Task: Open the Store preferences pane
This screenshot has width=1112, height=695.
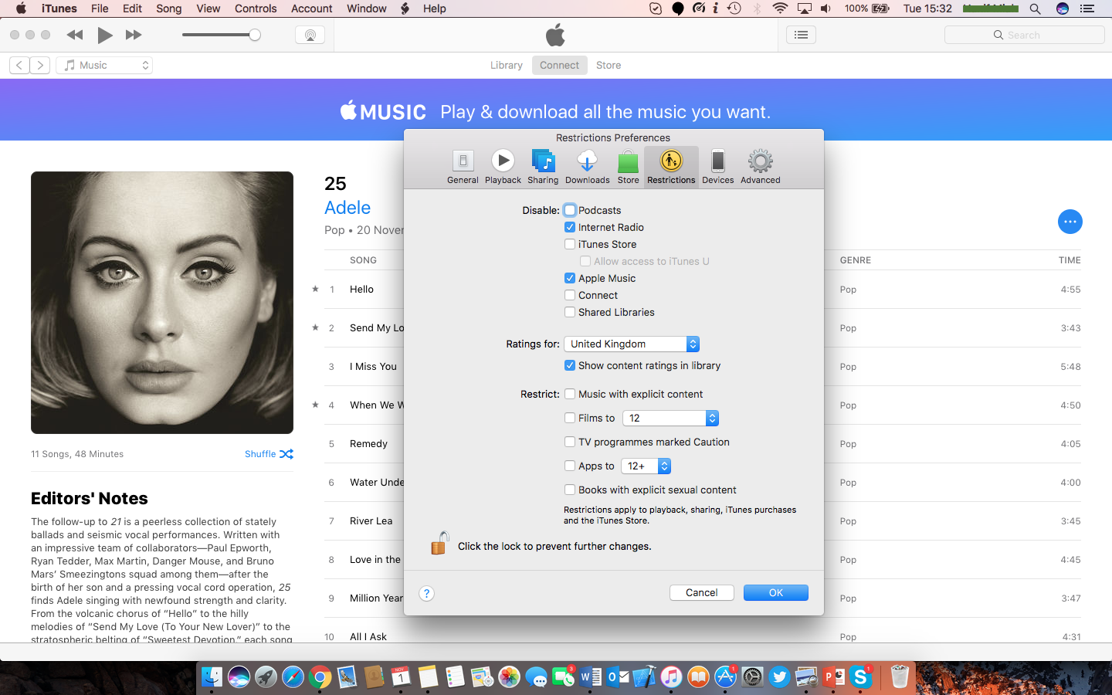Action: tap(628, 167)
